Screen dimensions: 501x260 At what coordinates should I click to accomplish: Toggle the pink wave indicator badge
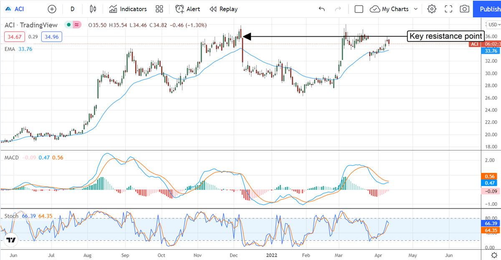point(76,25)
